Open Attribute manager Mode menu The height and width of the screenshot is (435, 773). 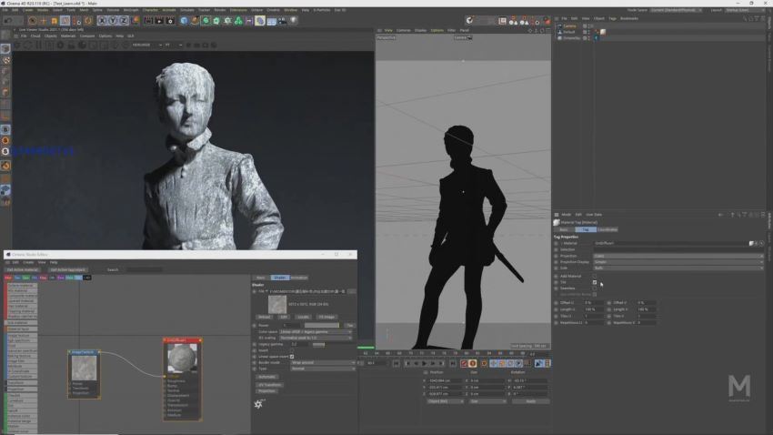click(x=566, y=215)
